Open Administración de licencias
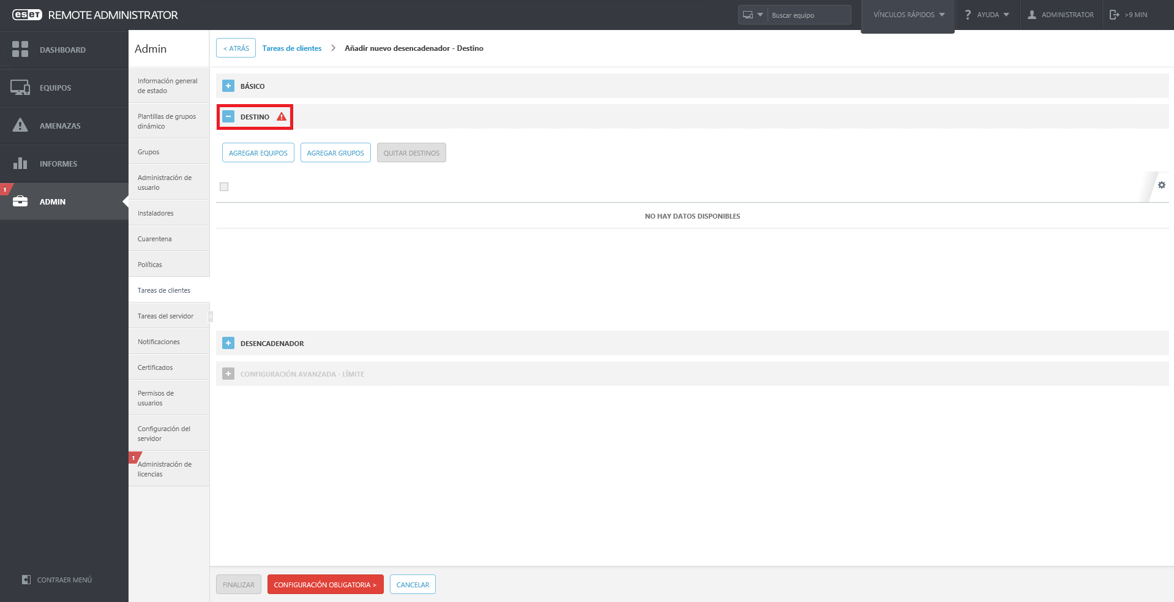 point(169,469)
